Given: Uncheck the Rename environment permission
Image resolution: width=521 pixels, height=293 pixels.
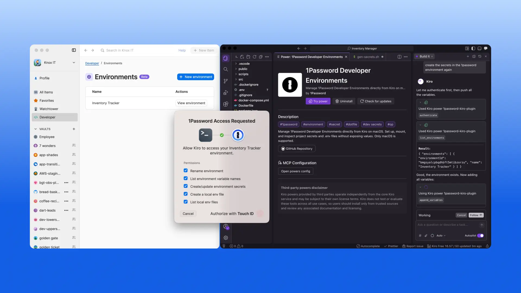Looking at the screenshot, I should (186, 170).
